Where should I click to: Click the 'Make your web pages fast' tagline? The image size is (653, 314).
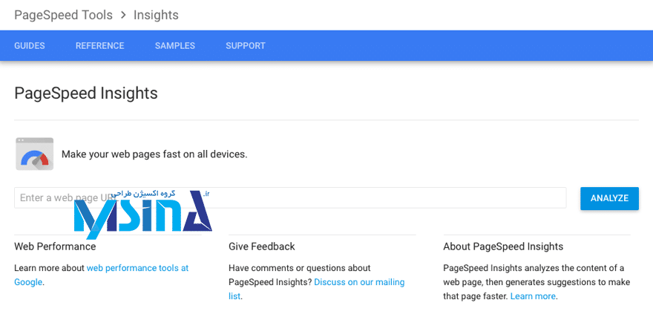154,154
